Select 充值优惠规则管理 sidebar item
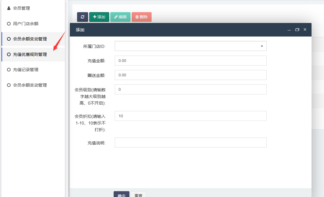This screenshot has height=197, width=324. pos(33,55)
